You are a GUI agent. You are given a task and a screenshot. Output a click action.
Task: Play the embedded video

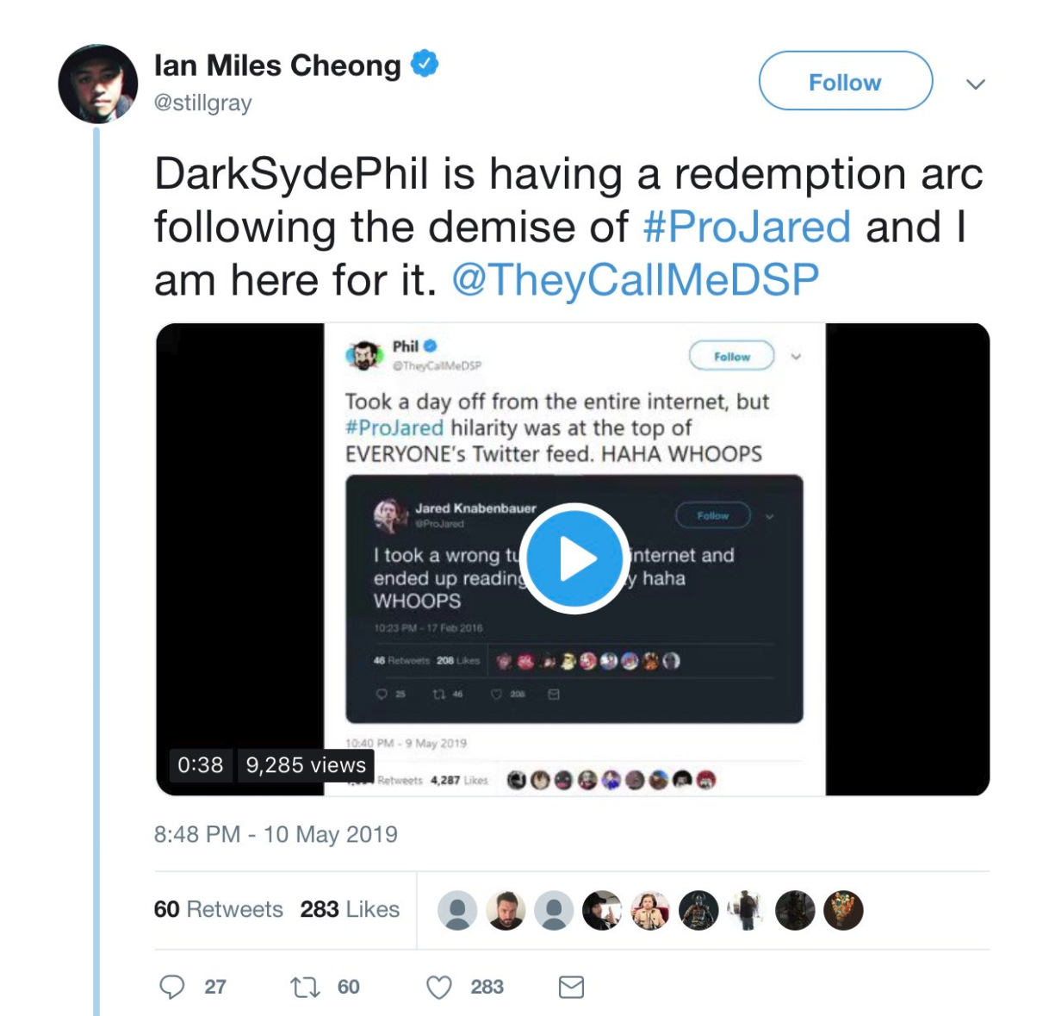pos(574,558)
